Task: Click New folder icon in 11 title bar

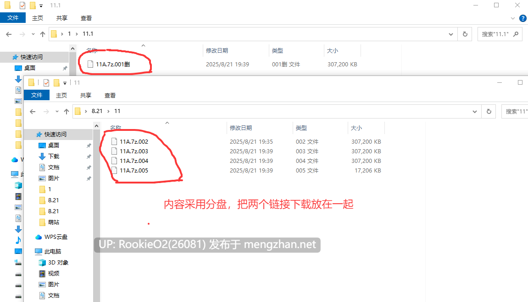Action: (56, 83)
